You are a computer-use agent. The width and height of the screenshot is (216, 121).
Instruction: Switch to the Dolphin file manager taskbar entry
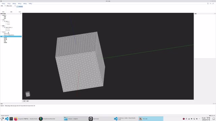[76, 119]
